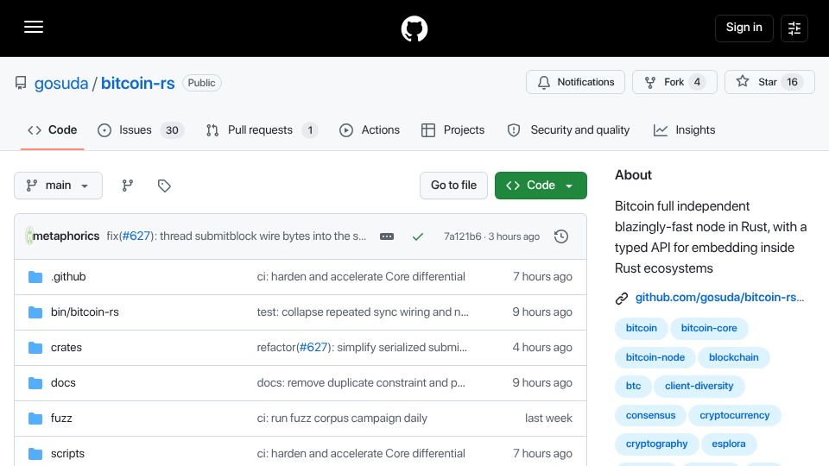
Task: Select the cryptocurrency topic tag
Action: coord(735,416)
